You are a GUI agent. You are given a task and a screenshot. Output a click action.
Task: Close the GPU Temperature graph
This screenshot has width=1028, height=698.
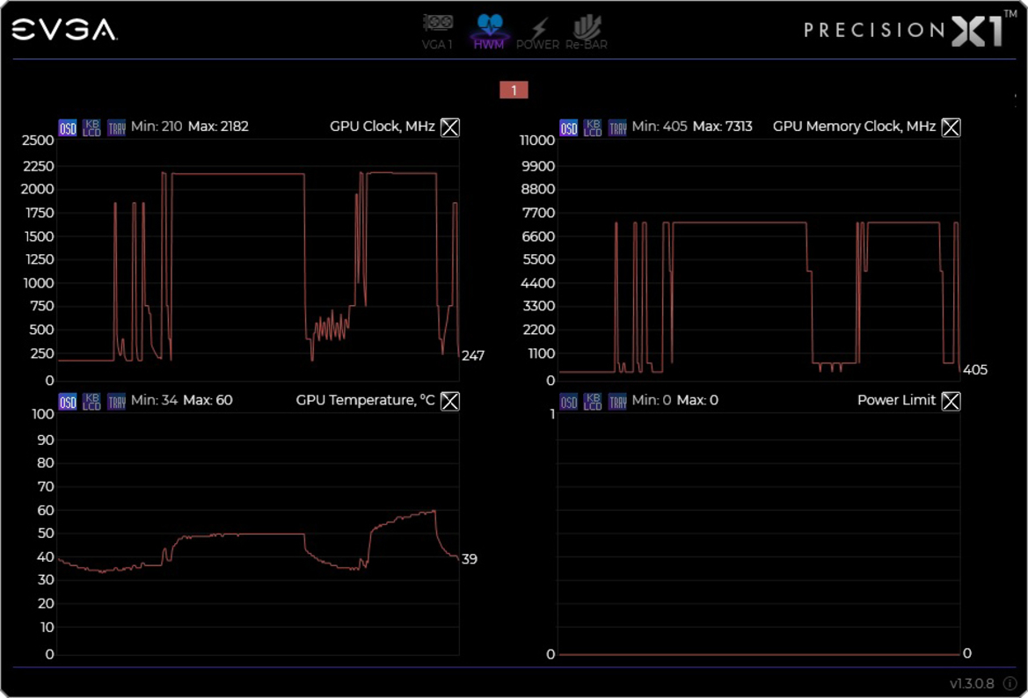[x=449, y=401]
